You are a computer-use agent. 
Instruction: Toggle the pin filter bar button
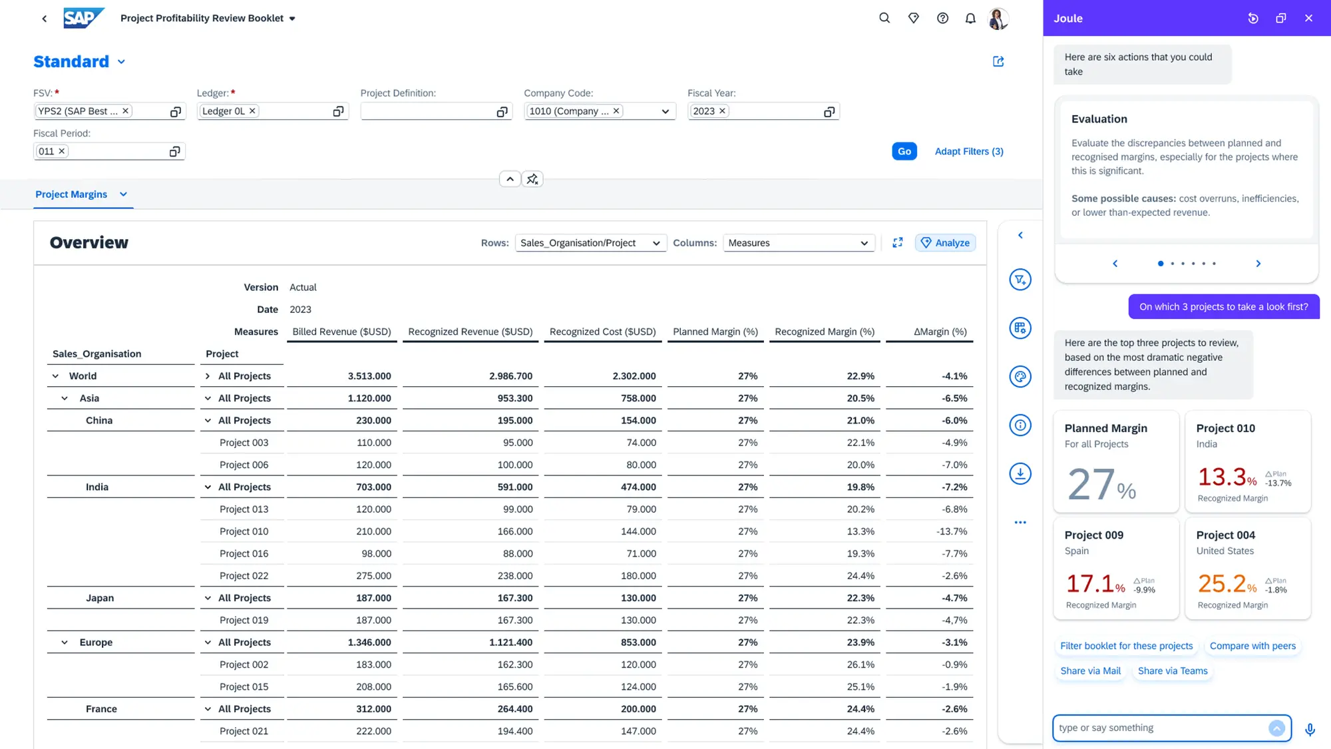point(532,179)
